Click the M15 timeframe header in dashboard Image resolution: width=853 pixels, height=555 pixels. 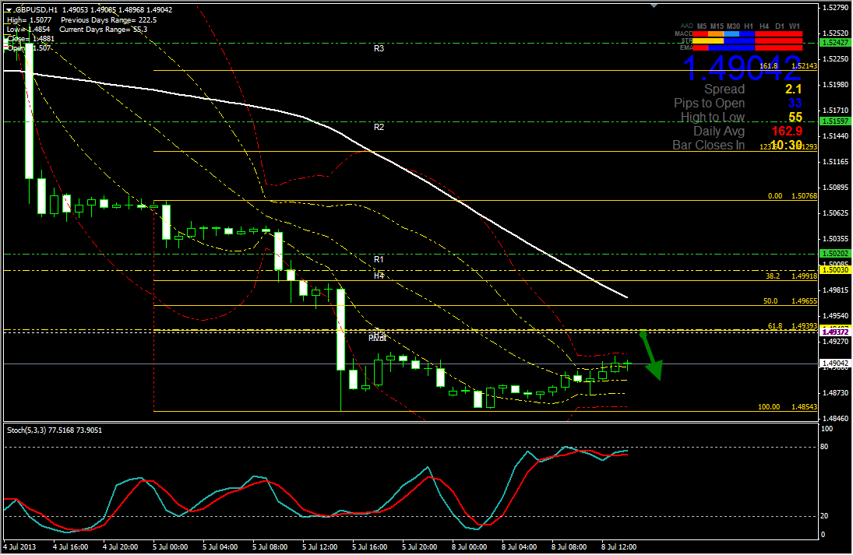point(717,26)
